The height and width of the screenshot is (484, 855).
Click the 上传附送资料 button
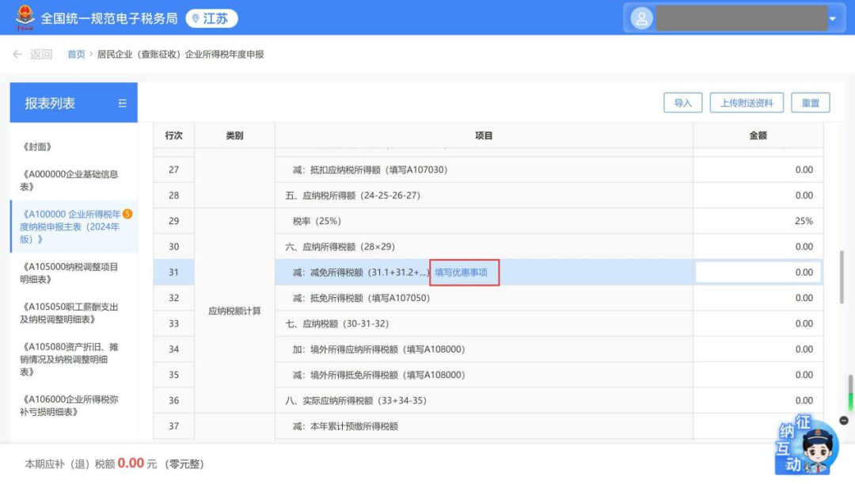(747, 103)
